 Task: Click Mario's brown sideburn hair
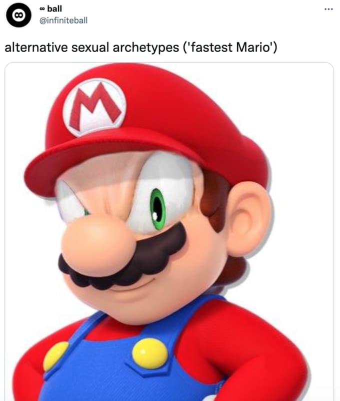click(213, 202)
